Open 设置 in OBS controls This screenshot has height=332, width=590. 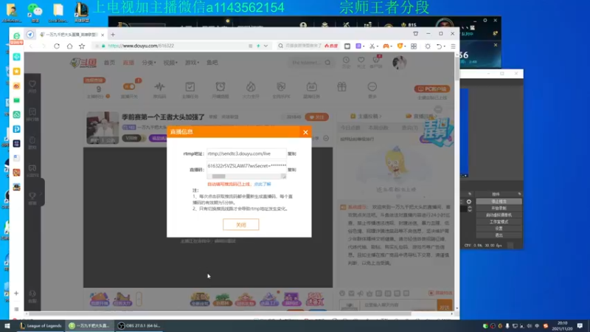pos(499,229)
